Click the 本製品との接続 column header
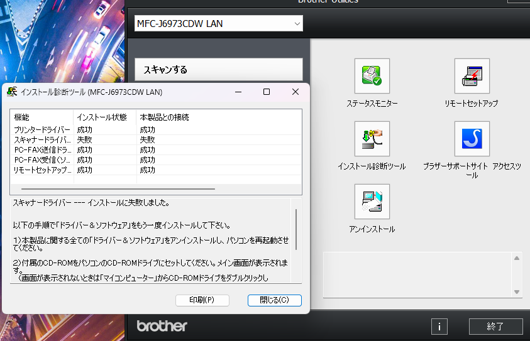 point(219,117)
